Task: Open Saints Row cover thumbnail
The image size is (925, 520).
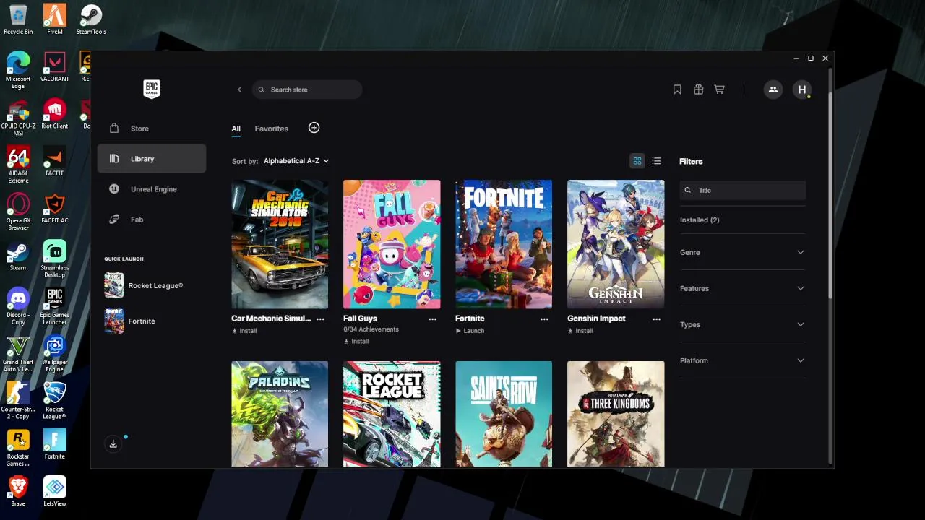Action: point(504,414)
